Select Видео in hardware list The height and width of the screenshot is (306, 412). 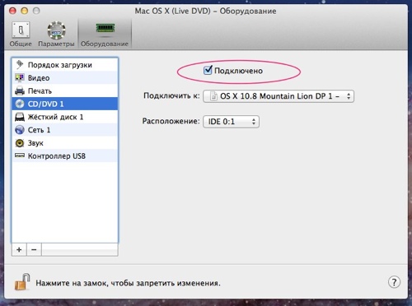(x=65, y=78)
